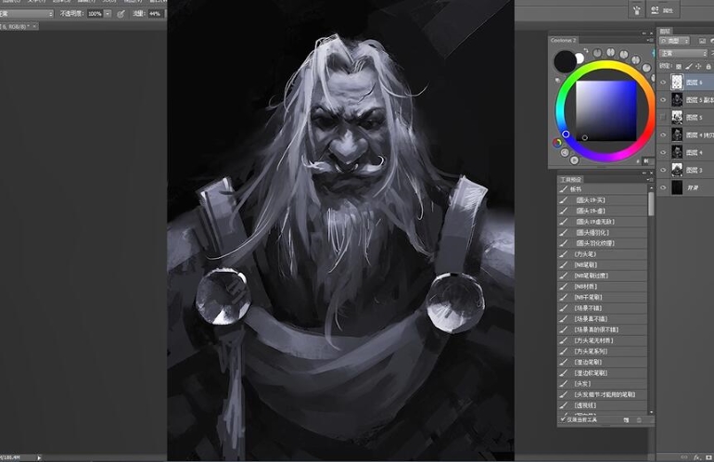Select the 图层 layers panel tab
This screenshot has height=462, width=714.
pos(664,30)
